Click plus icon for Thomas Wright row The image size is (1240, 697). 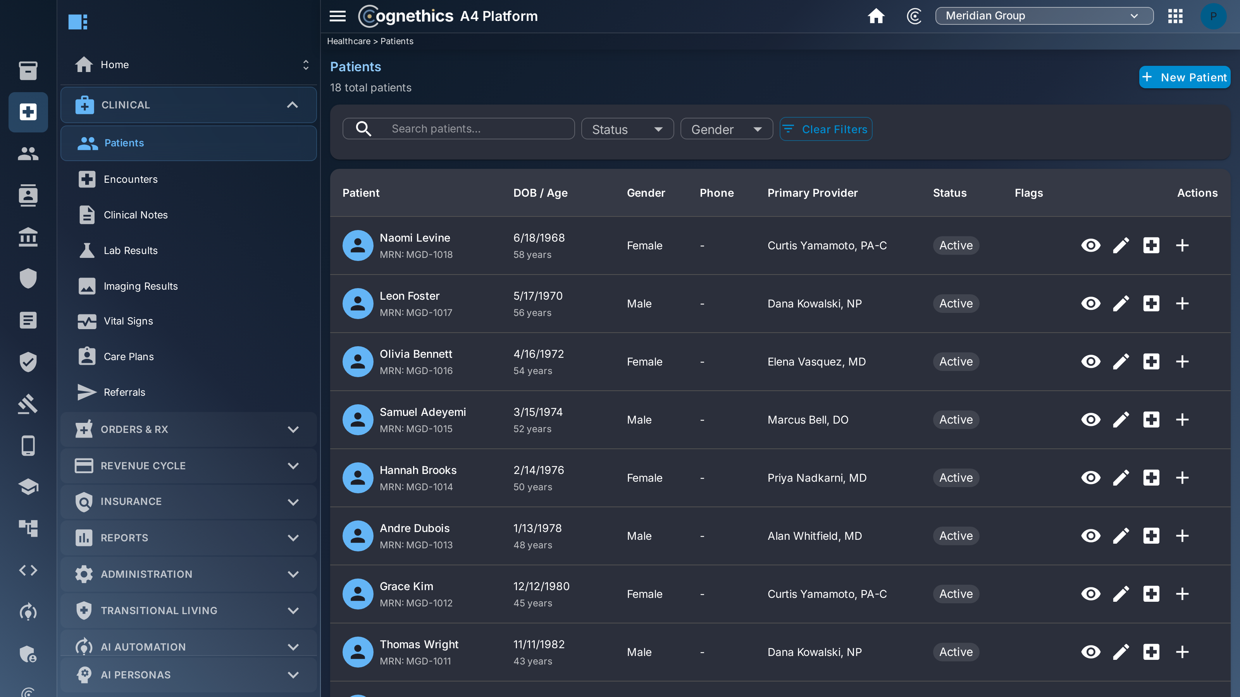[1182, 652]
